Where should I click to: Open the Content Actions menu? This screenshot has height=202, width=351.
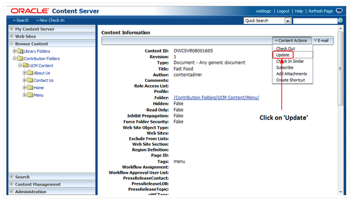[292, 40]
